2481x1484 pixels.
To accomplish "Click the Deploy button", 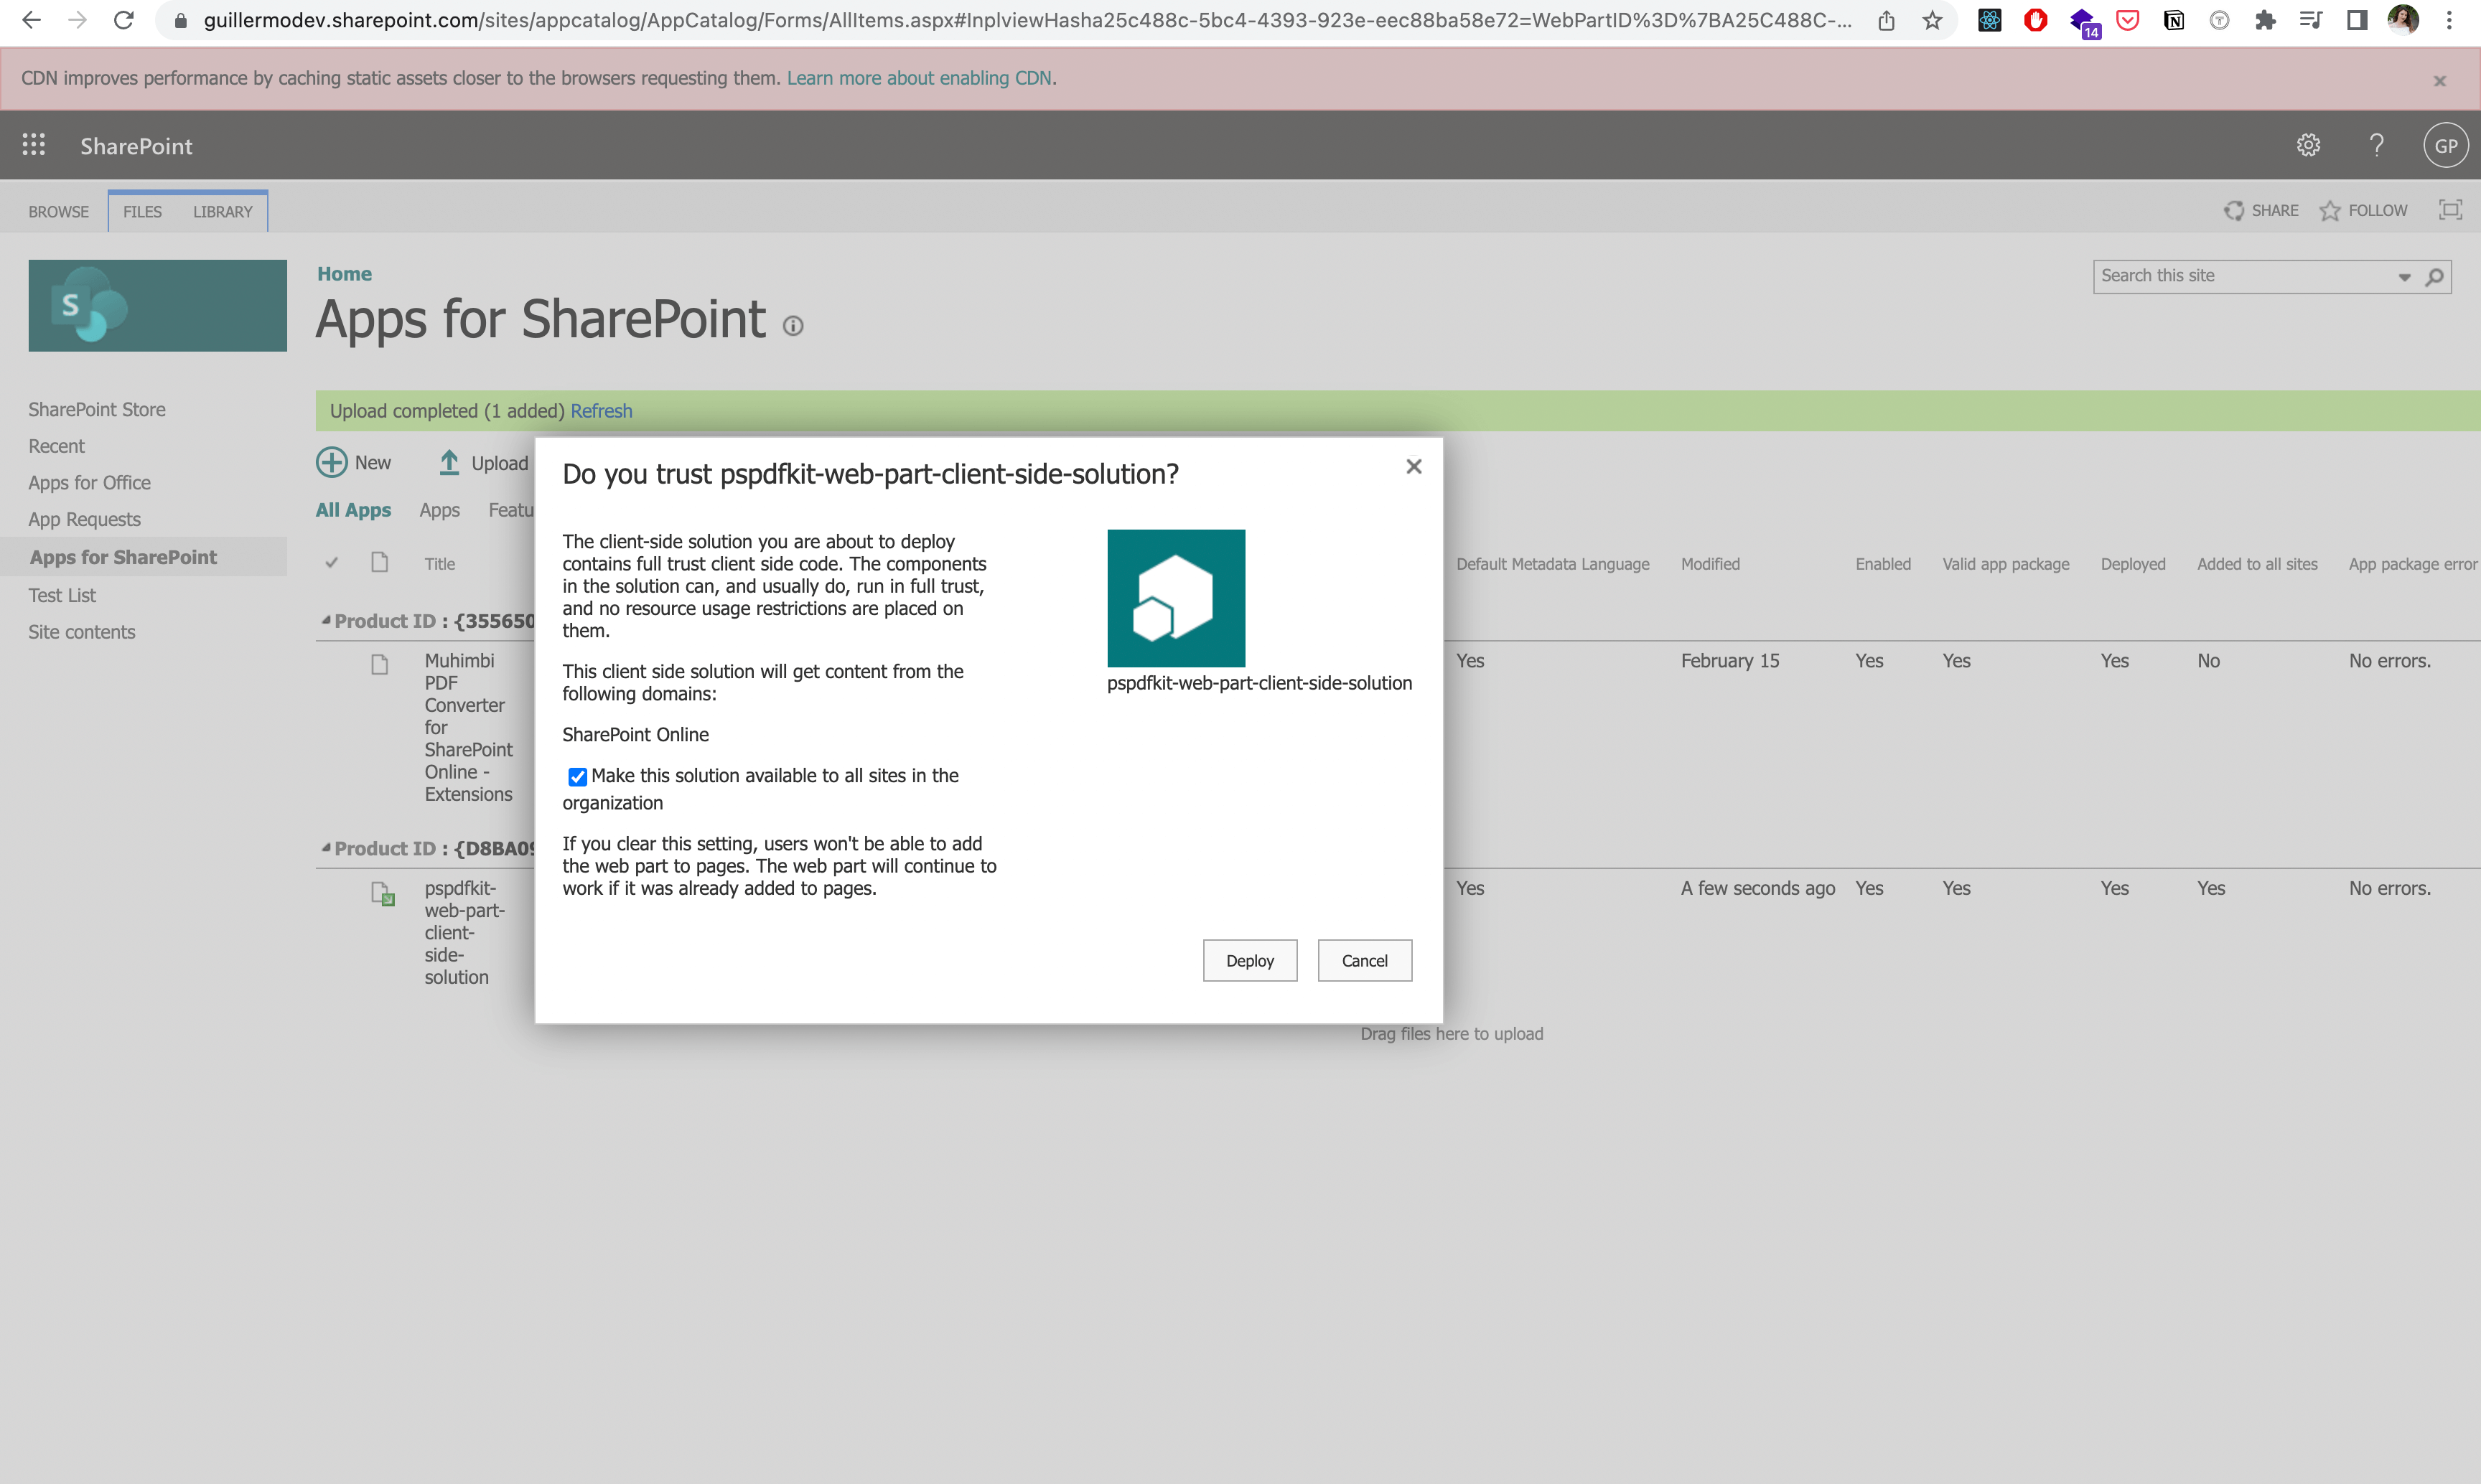I will coord(1250,960).
